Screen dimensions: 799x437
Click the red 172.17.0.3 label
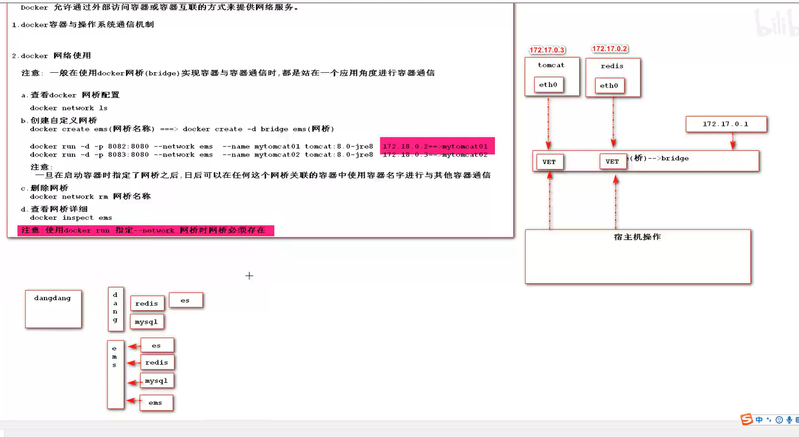pyautogui.click(x=547, y=50)
